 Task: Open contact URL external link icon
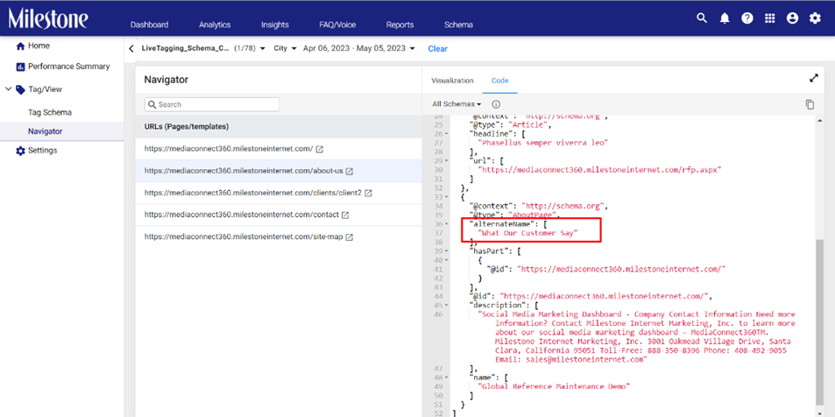pos(345,215)
